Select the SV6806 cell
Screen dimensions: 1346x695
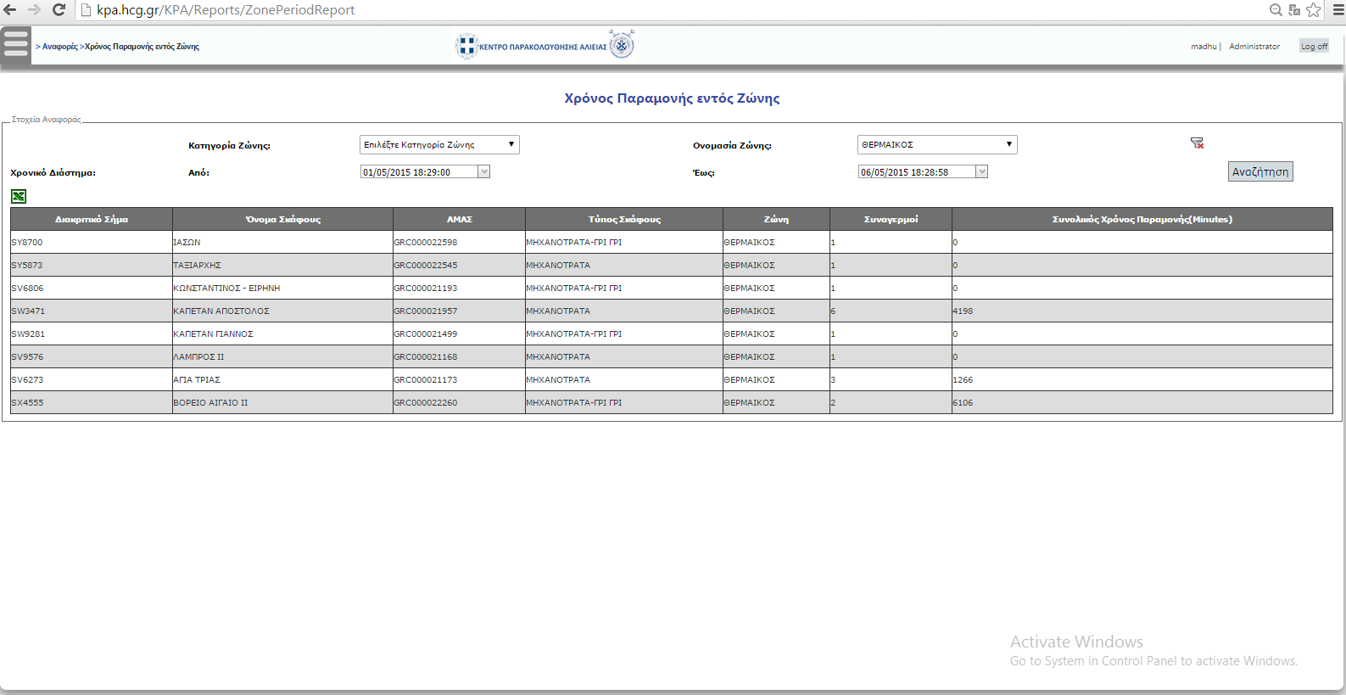pos(92,288)
